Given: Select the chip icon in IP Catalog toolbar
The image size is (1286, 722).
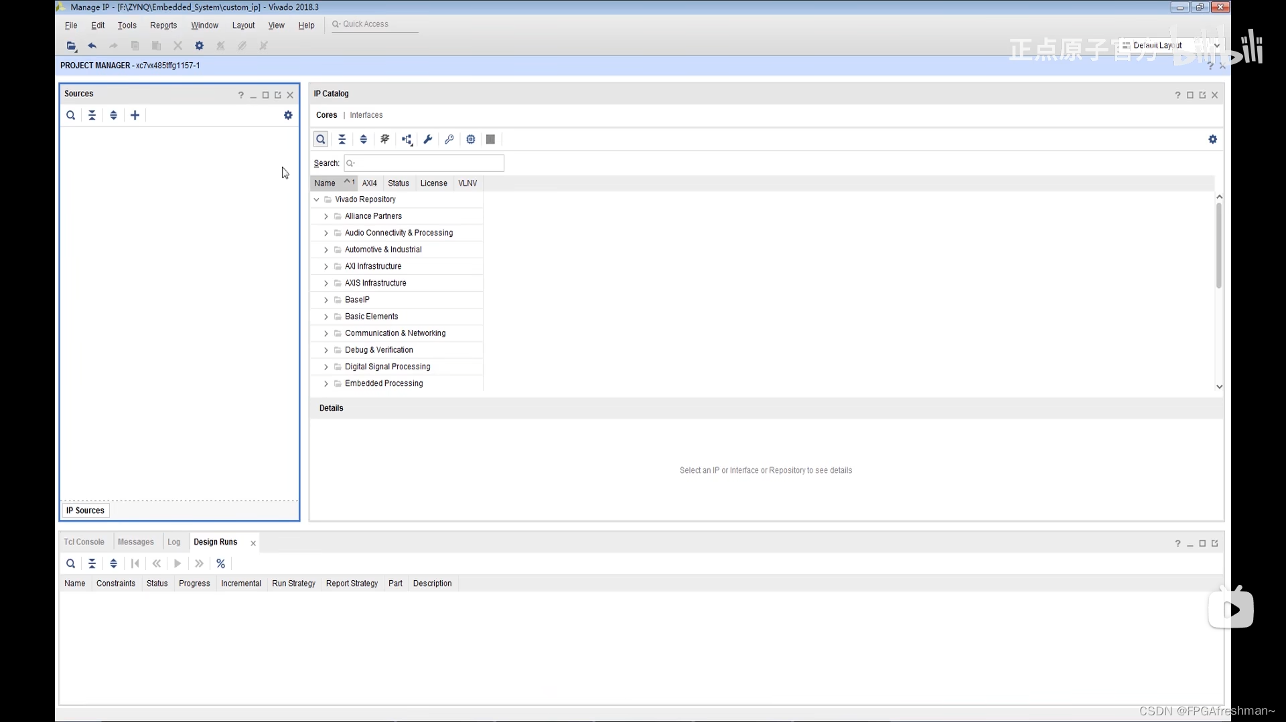Looking at the screenshot, I should click(471, 139).
